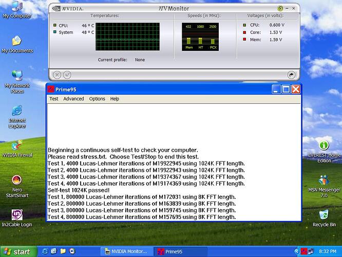
Task: Switch to NVIDIA Monitor taskbar button
Action: tap(126, 251)
